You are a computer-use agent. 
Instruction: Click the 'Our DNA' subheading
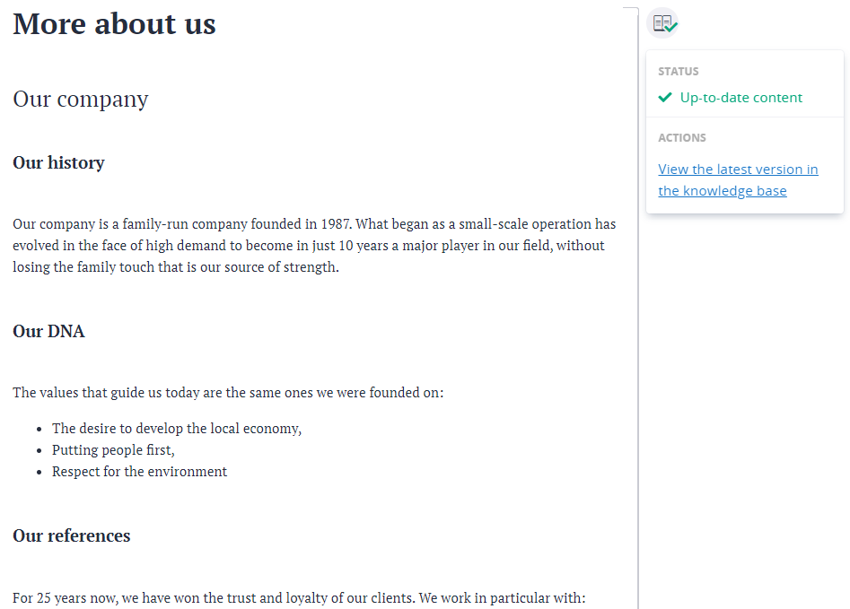click(48, 331)
